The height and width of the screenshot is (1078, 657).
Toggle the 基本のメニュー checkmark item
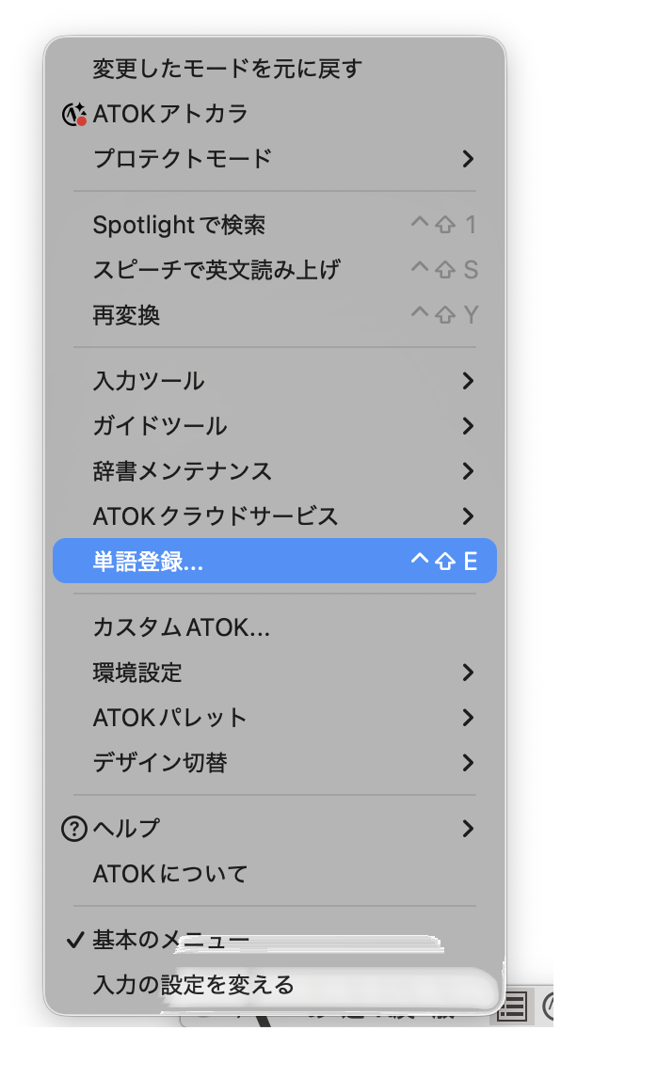tap(169, 940)
